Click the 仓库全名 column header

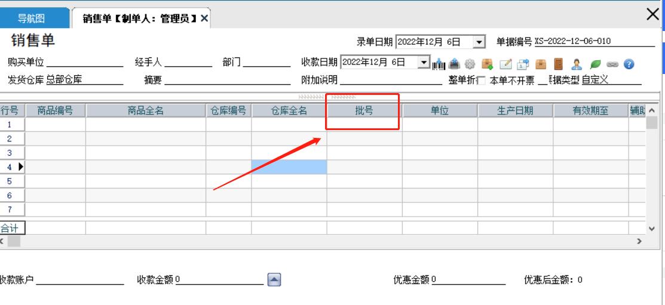point(289,110)
